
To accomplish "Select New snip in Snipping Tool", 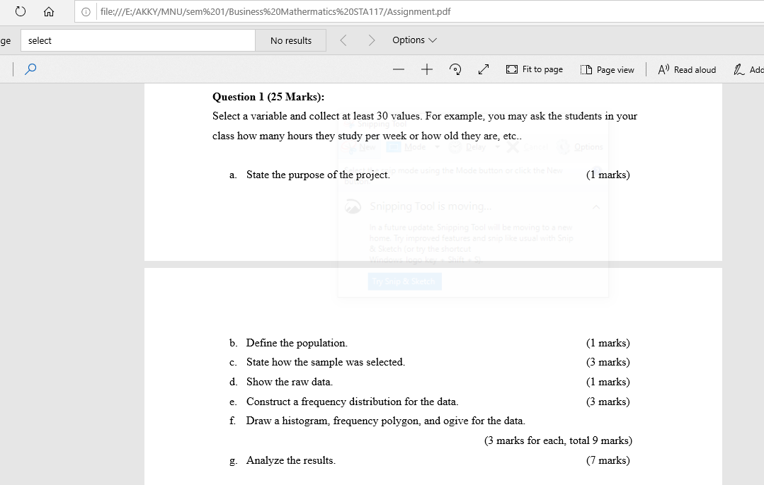I will [x=367, y=147].
